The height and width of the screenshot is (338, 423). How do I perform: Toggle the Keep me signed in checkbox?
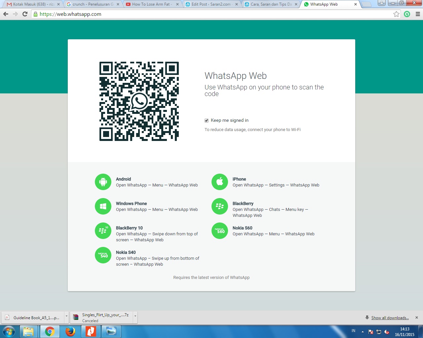point(207,120)
